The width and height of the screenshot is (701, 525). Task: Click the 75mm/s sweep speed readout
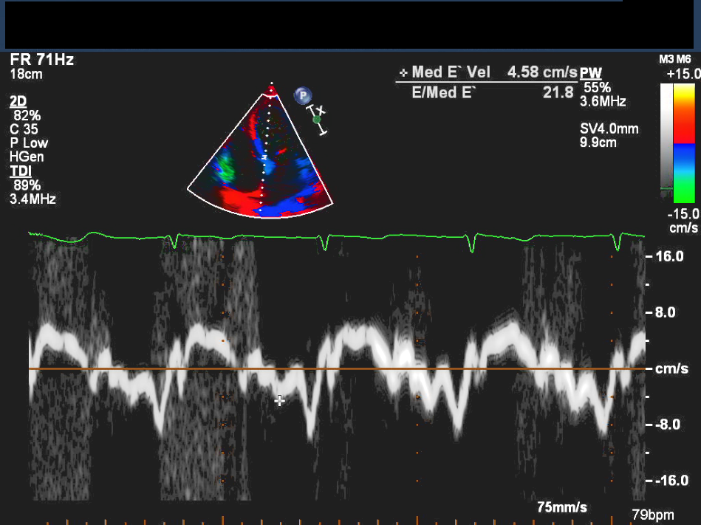point(562,507)
